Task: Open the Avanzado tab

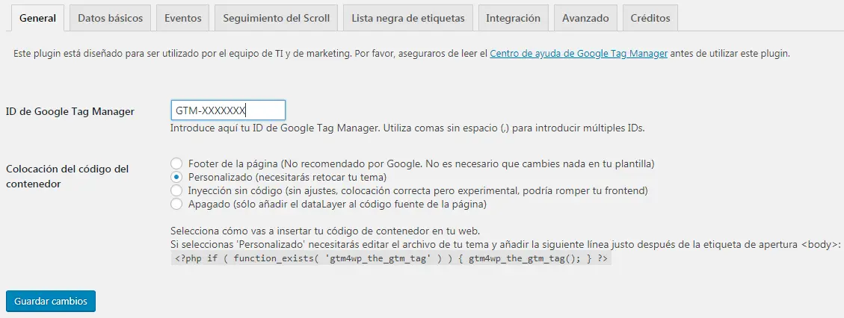Action: point(585,19)
